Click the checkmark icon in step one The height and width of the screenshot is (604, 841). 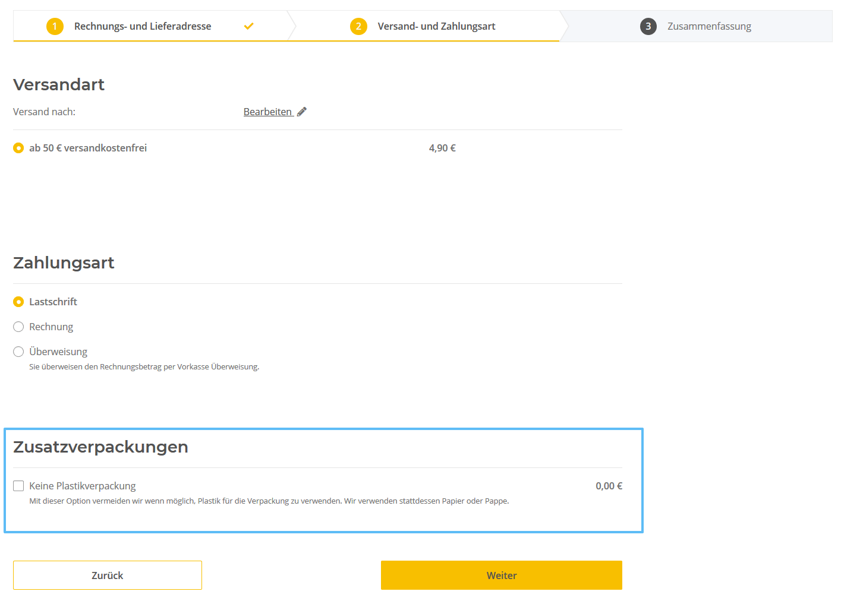(x=249, y=26)
